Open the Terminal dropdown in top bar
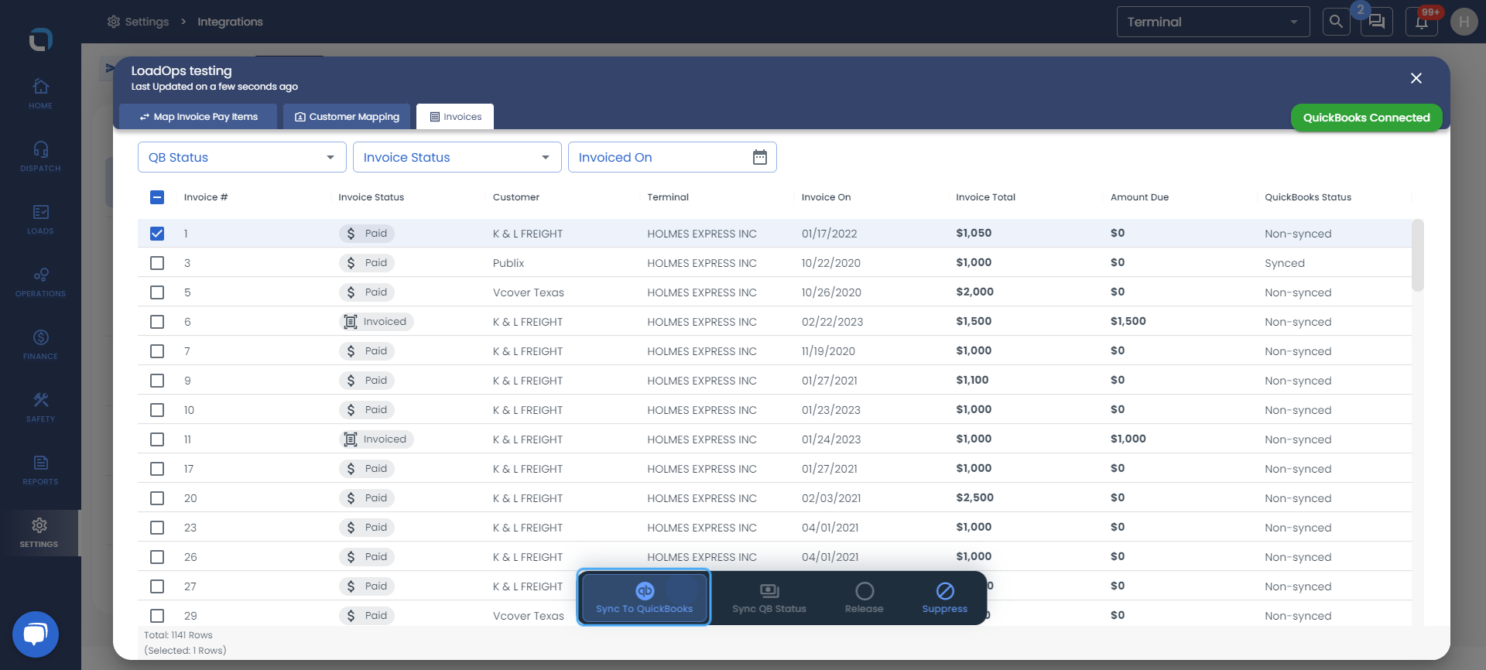 (x=1213, y=22)
